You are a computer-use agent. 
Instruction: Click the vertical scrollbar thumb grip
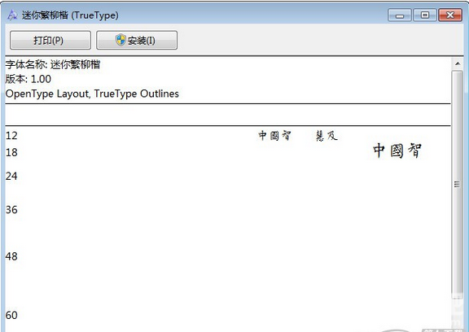pyautogui.click(x=457, y=184)
